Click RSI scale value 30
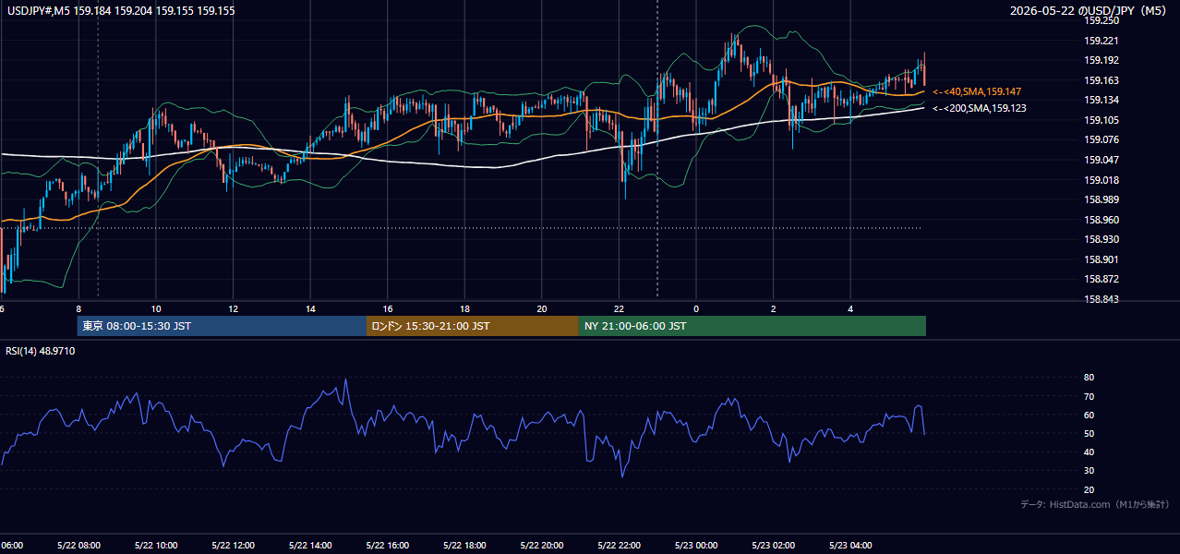Screen dimensions: 1180x554 1089,471
